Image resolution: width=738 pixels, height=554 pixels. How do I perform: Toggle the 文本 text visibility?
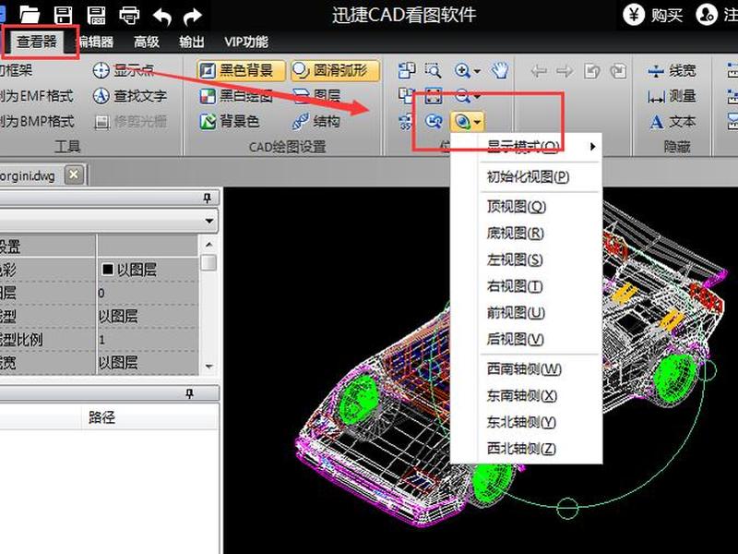point(672,122)
